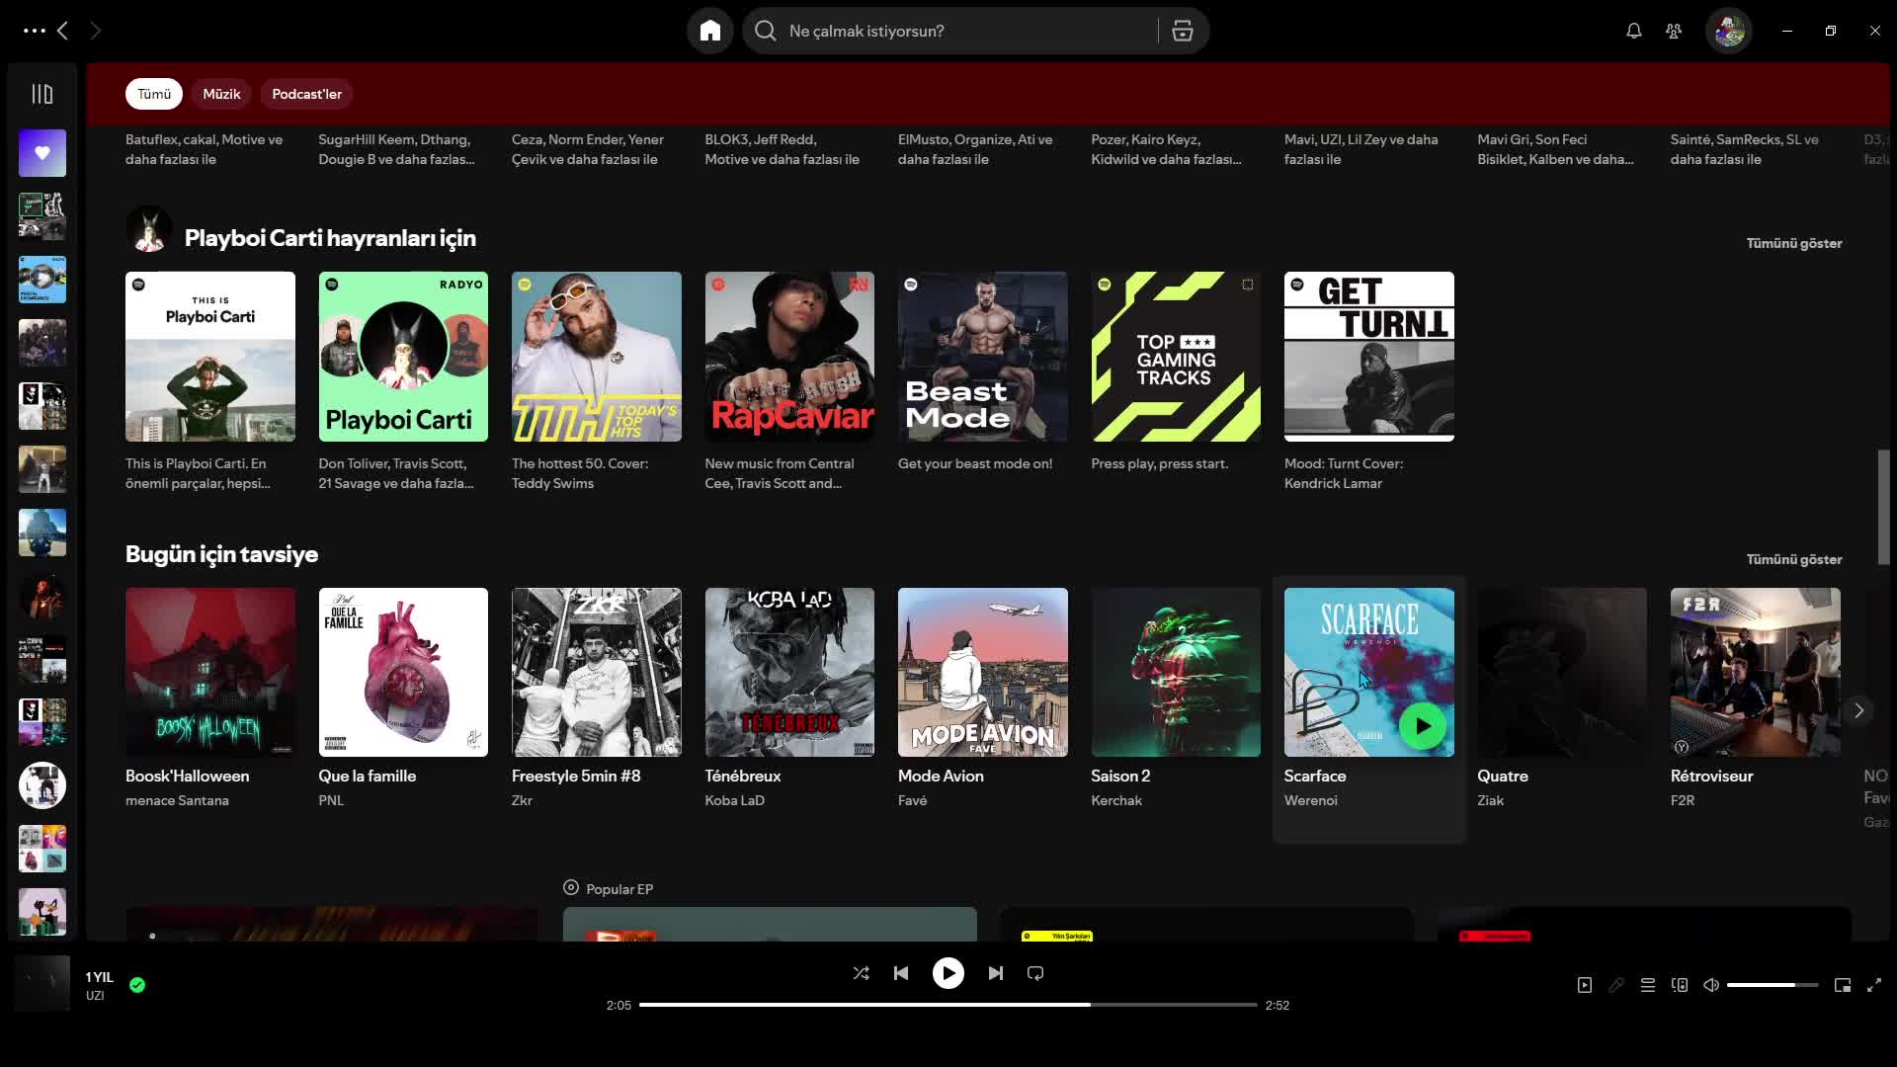This screenshot has width=1897, height=1067.
Task: Play the Scarface album by Werenoi
Action: coord(1423,726)
